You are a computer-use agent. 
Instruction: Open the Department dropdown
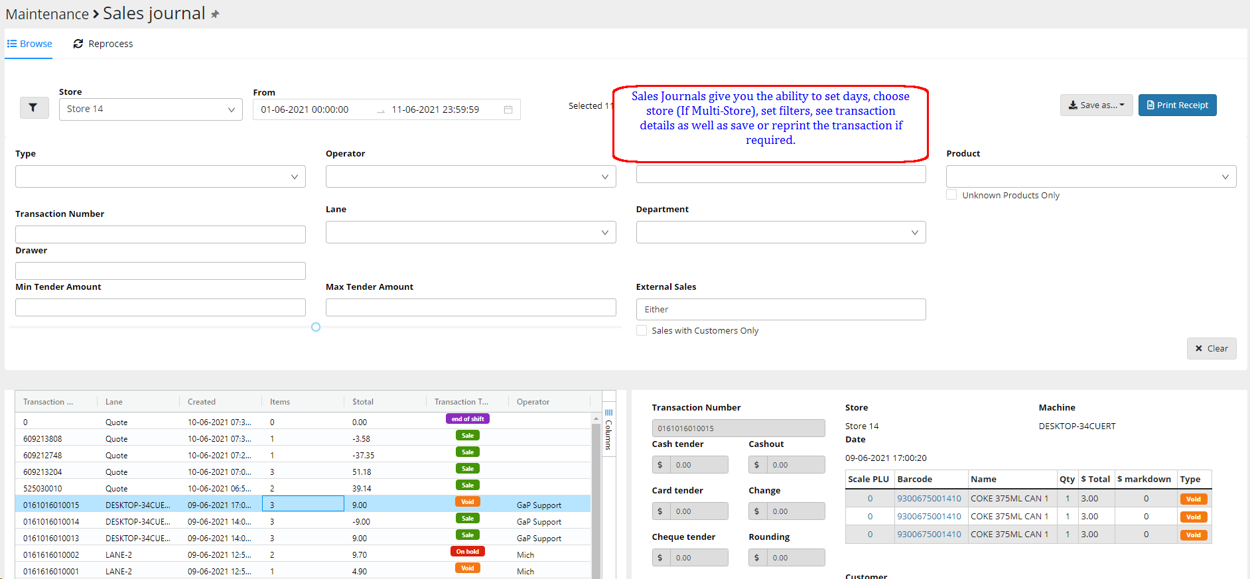(781, 232)
